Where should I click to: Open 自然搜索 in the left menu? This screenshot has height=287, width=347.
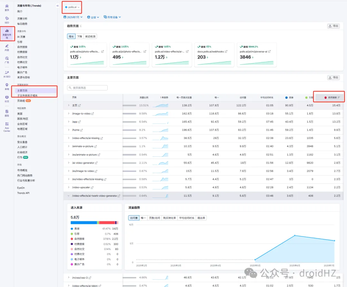click(x=22, y=47)
